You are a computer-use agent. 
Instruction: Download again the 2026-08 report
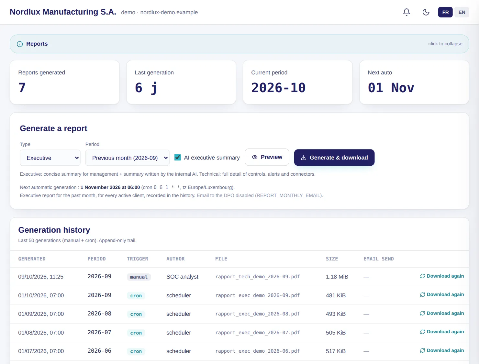coord(442,313)
